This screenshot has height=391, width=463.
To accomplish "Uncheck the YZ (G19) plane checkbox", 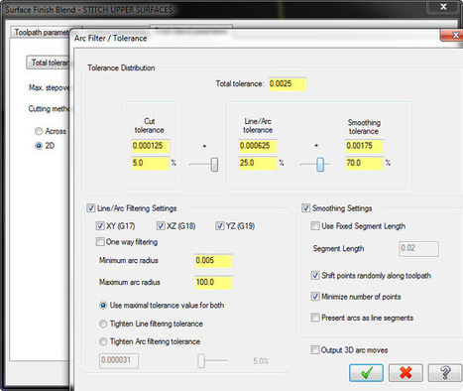I will click(220, 226).
